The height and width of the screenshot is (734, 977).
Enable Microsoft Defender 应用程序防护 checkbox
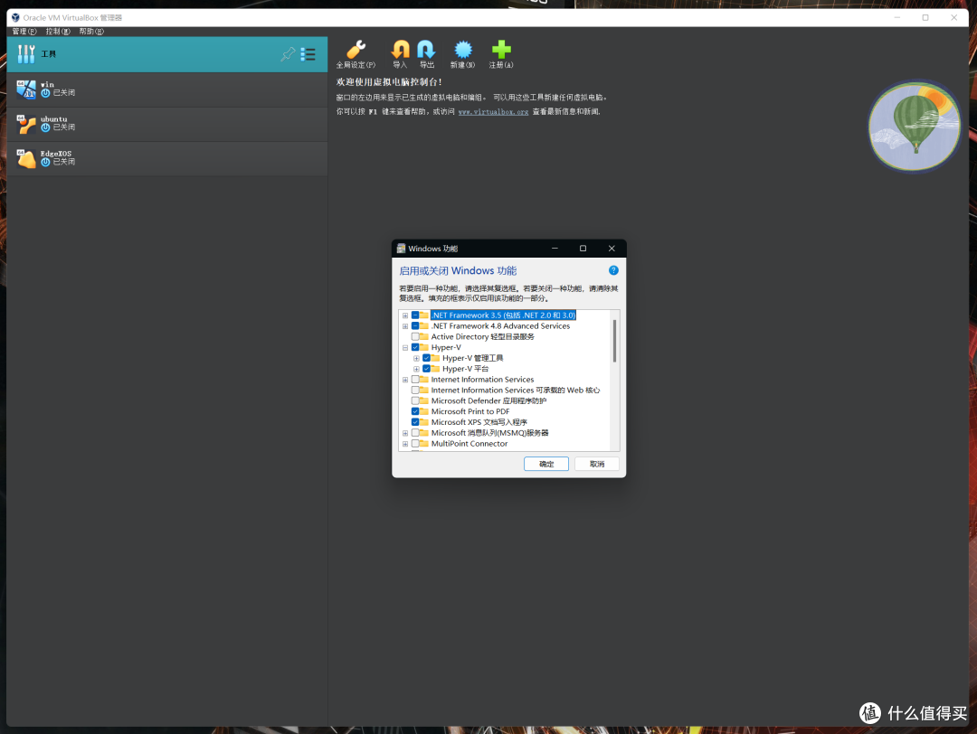click(415, 401)
